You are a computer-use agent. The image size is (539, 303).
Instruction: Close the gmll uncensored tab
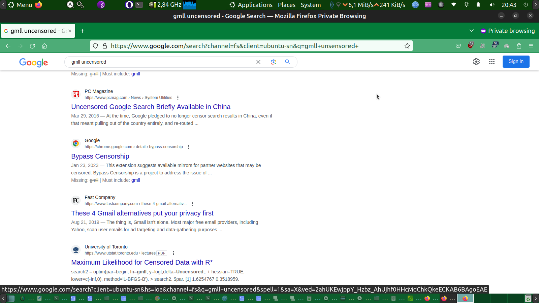(x=70, y=31)
